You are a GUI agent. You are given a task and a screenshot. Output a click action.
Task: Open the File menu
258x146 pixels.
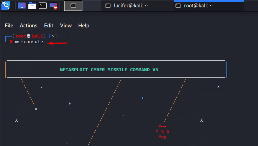pos(9,26)
